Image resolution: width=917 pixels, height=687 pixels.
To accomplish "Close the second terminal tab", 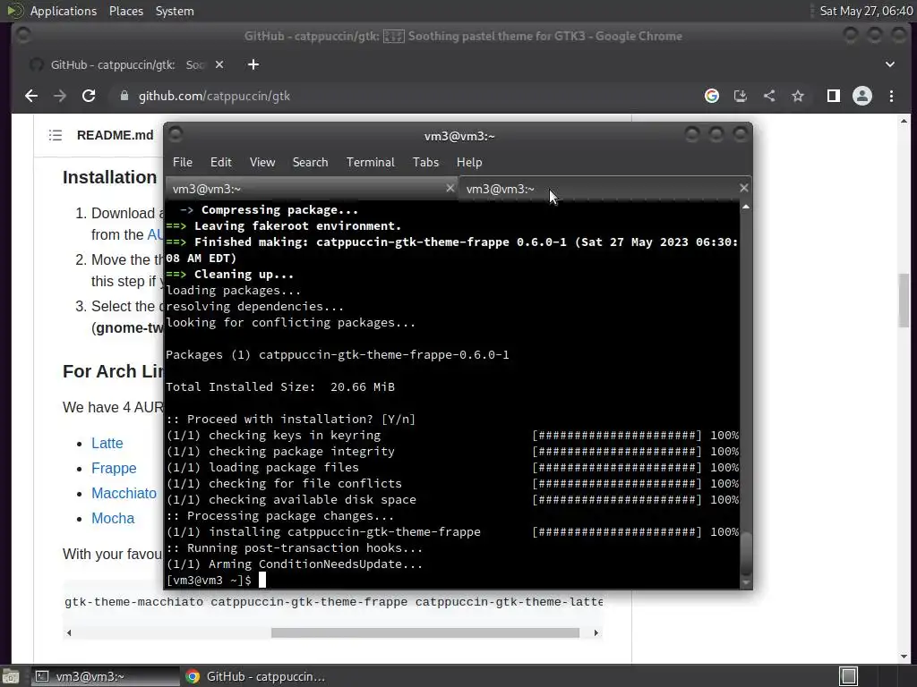I will [x=744, y=188].
